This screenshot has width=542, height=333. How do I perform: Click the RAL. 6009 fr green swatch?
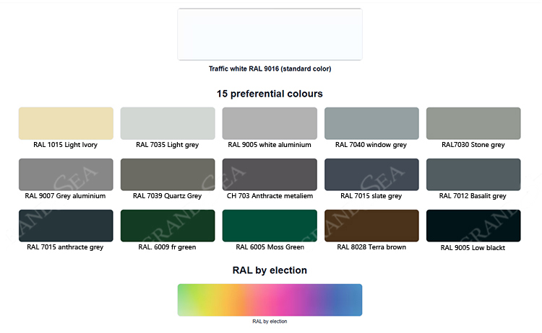tap(168, 226)
